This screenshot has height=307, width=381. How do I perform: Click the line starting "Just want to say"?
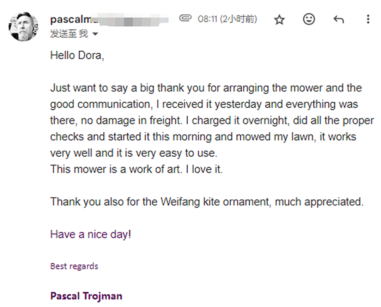tap(206, 88)
